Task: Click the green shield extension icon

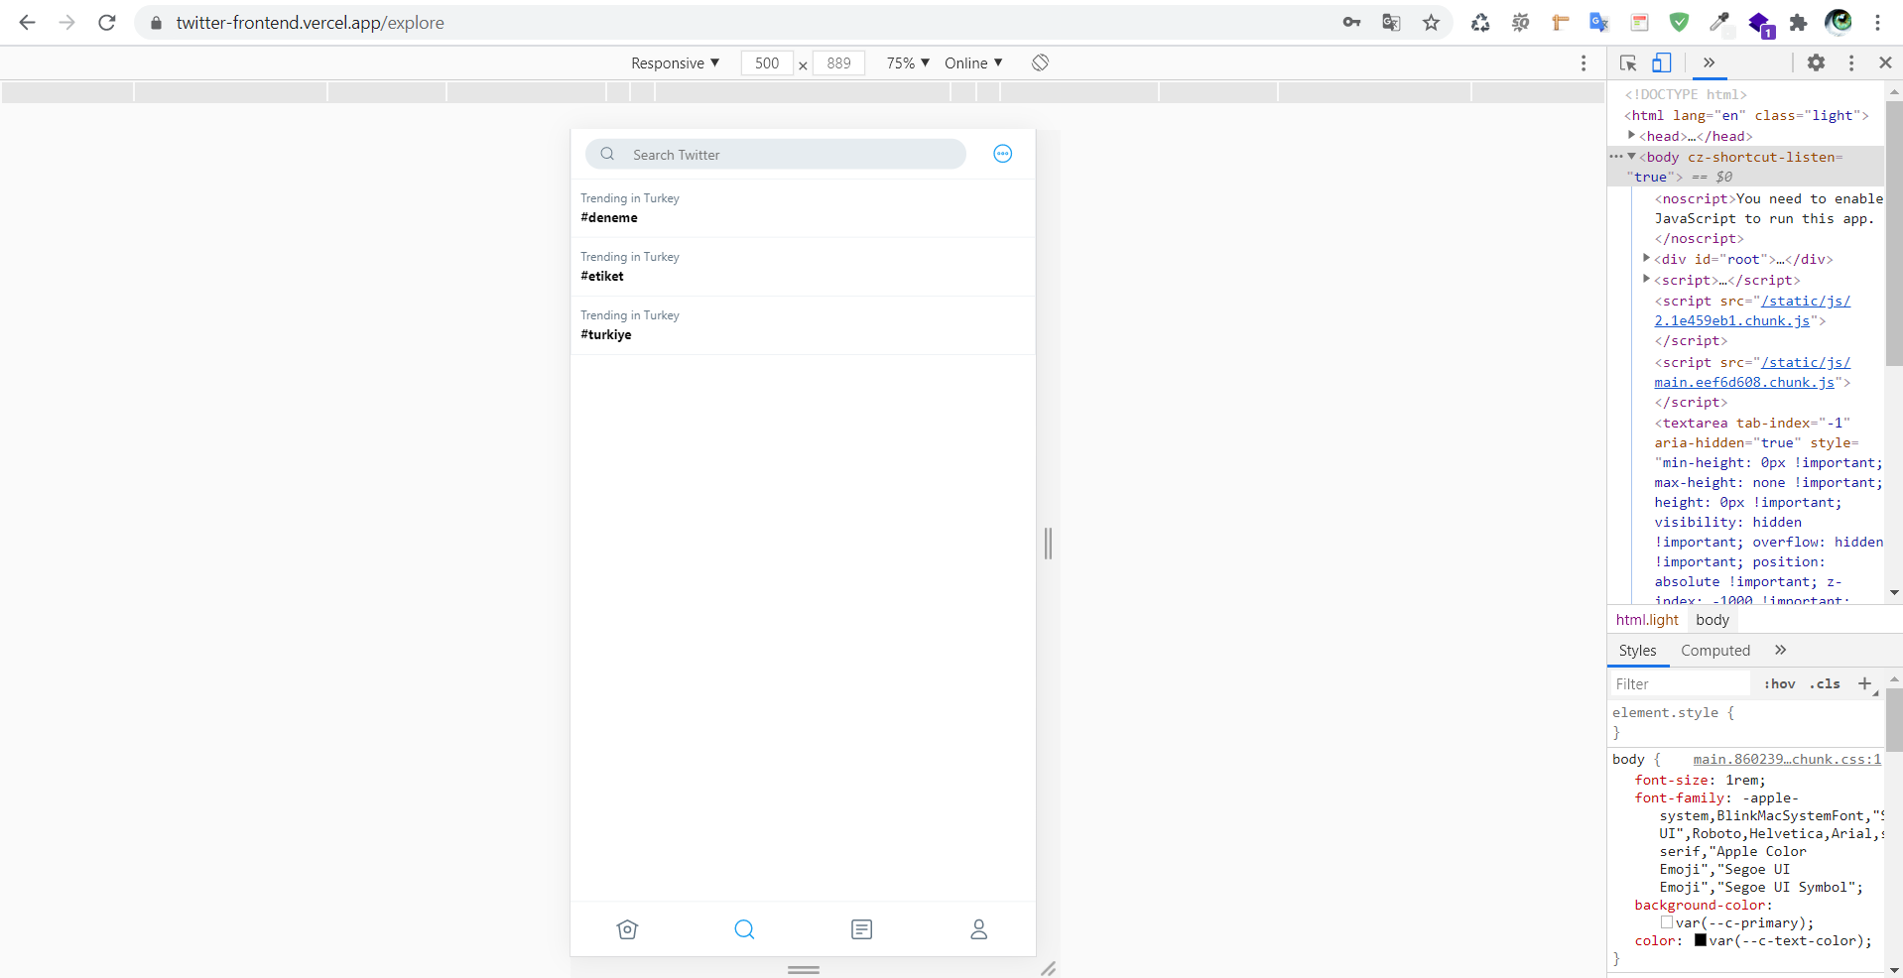Action: pos(1679,22)
